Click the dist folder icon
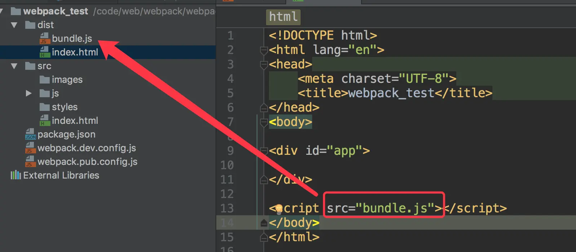The height and width of the screenshot is (252, 576). point(30,25)
